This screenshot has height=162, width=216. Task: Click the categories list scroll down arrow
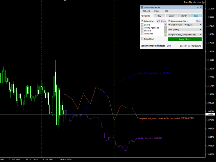pyautogui.click(x=166, y=35)
